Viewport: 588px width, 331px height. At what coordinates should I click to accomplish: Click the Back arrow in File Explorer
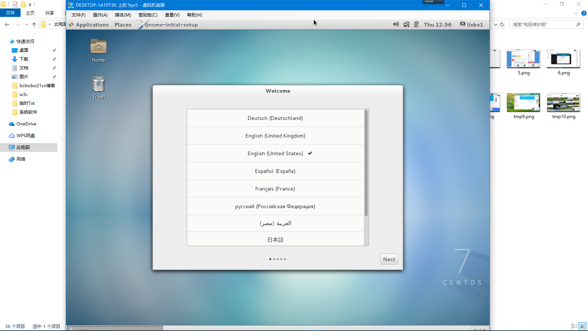click(7, 25)
